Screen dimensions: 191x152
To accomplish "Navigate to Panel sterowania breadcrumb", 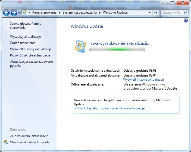I will 44,12.
